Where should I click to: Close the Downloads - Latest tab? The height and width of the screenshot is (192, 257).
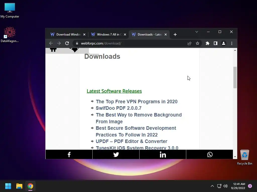(x=166, y=34)
